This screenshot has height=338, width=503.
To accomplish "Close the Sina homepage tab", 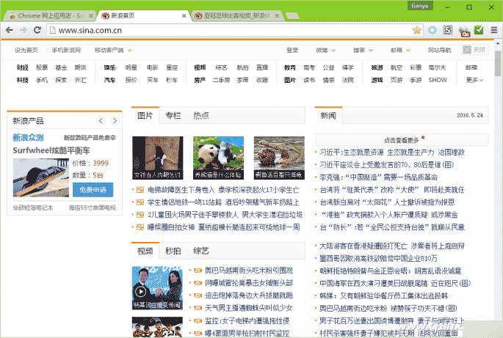I will click(x=184, y=15).
